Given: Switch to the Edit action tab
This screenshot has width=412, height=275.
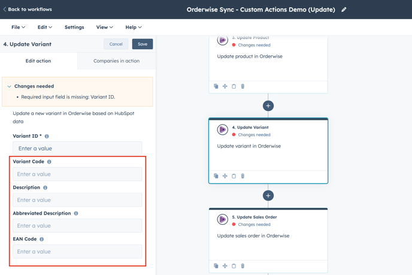Looking at the screenshot, I should [x=38, y=61].
